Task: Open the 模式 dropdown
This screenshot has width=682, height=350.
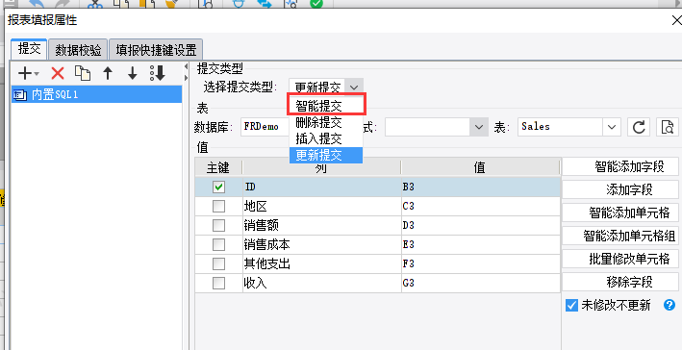Action: coord(479,127)
